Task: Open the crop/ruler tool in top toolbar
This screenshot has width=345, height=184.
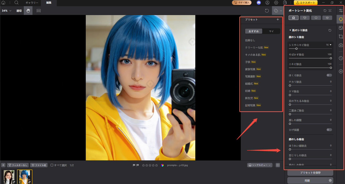Action: 39,10
